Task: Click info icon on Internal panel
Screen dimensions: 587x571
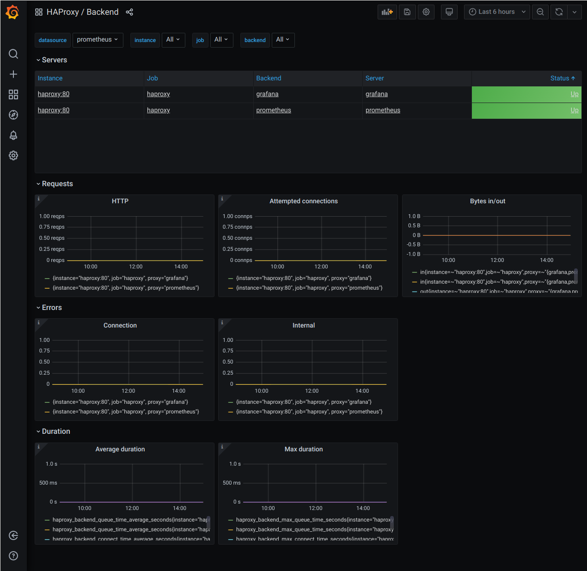Action: click(222, 322)
